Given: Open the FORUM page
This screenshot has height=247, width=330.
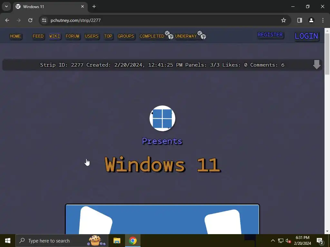Looking at the screenshot, I should (x=73, y=36).
